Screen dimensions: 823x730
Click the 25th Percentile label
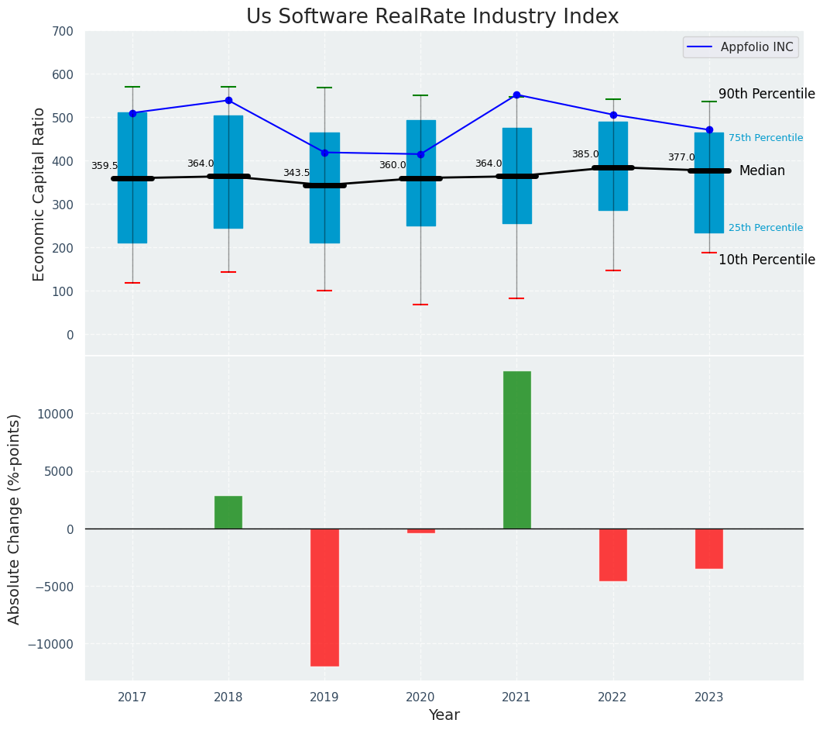click(765, 228)
